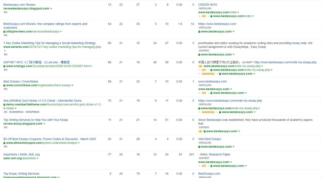Click the value 201 in SAML Assertions row
The height and width of the screenshot is (178, 322).
[192, 154]
